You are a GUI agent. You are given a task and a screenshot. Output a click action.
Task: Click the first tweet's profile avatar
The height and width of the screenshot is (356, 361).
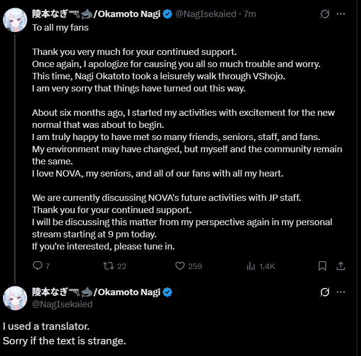click(x=15, y=20)
